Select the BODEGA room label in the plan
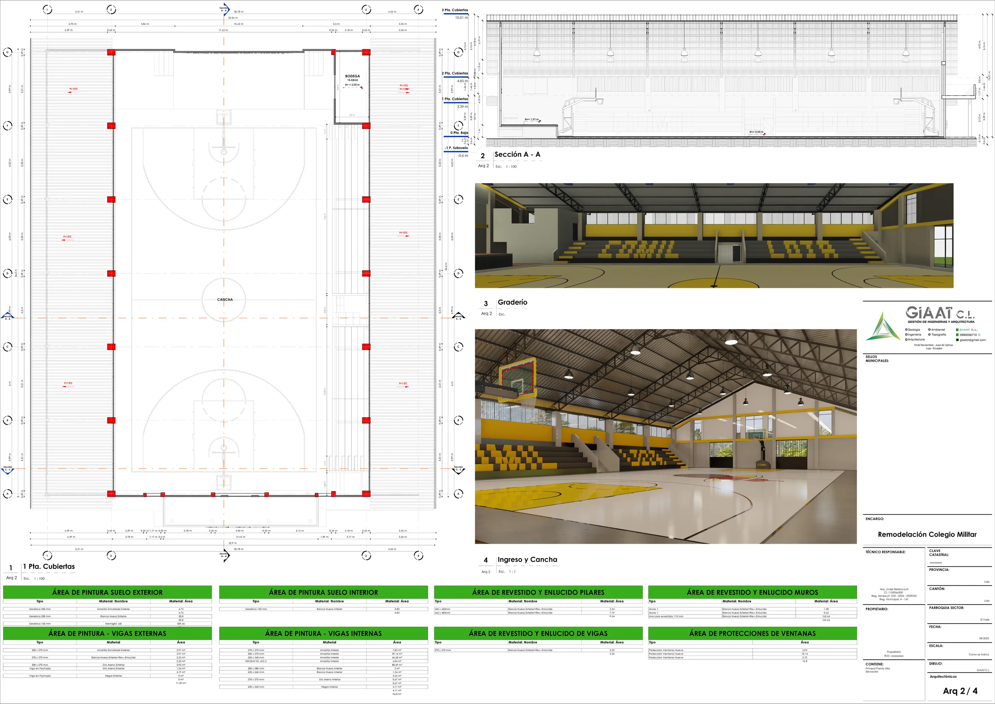This screenshot has height=704, width=995. [x=353, y=76]
